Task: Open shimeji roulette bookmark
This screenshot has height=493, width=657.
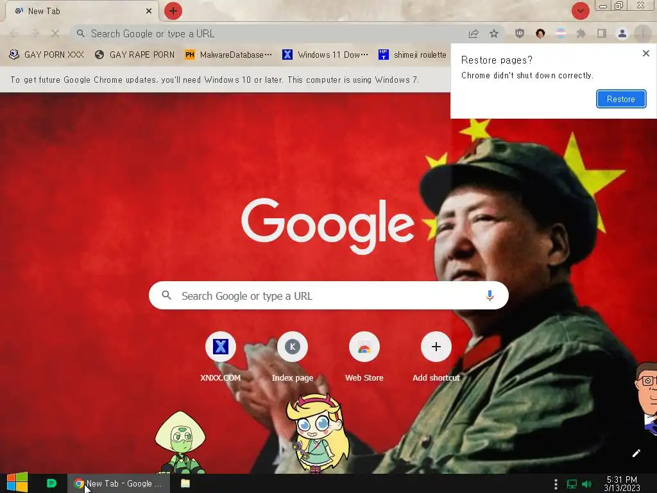Action: (413, 55)
